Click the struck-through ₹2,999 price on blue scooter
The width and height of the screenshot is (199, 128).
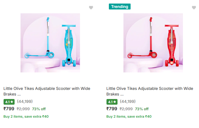(23, 109)
